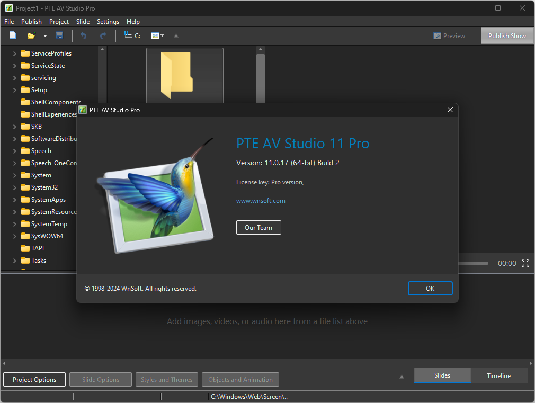The height and width of the screenshot is (403, 535).
Task: Expand the ServiceState folder
Action: click(14, 66)
